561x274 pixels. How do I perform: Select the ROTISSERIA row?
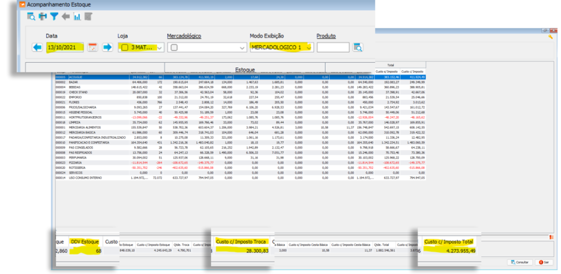[241, 167]
